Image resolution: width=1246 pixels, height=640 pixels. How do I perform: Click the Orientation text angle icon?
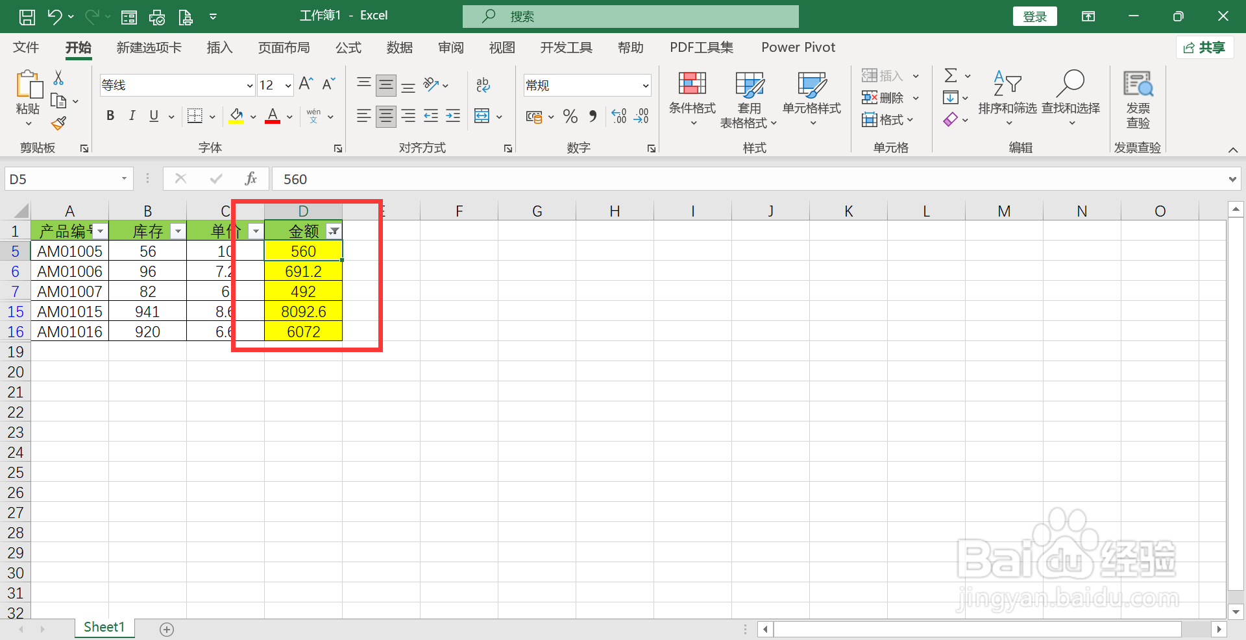[432, 85]
